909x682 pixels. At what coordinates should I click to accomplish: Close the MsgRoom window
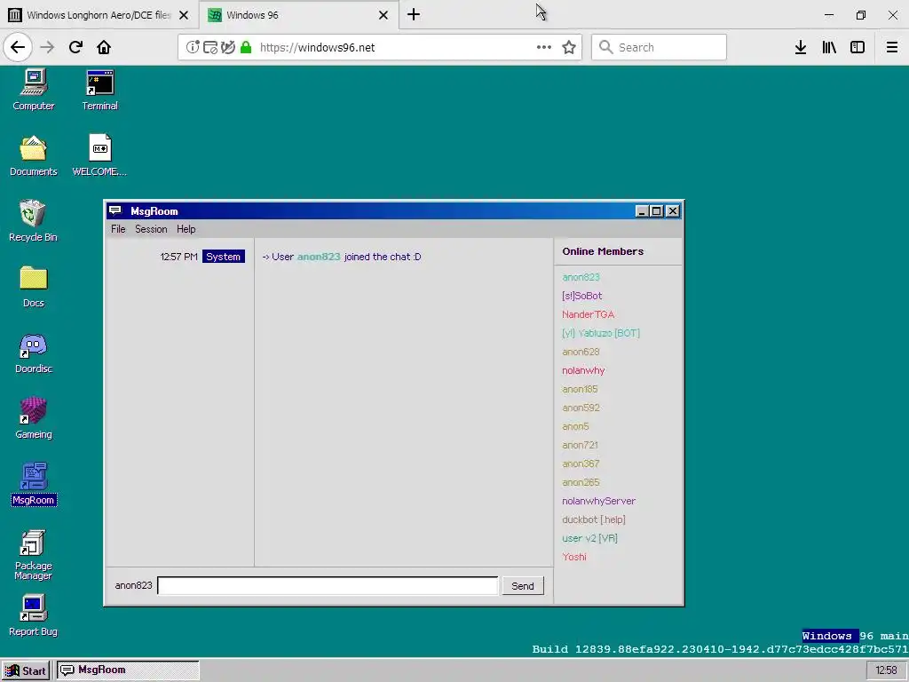(x=673, y=211)
